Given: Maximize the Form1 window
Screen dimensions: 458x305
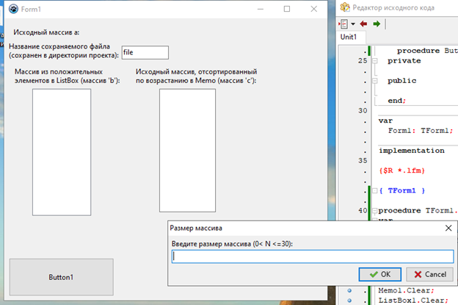Looking at the screenshot, I should coord(287,9).
